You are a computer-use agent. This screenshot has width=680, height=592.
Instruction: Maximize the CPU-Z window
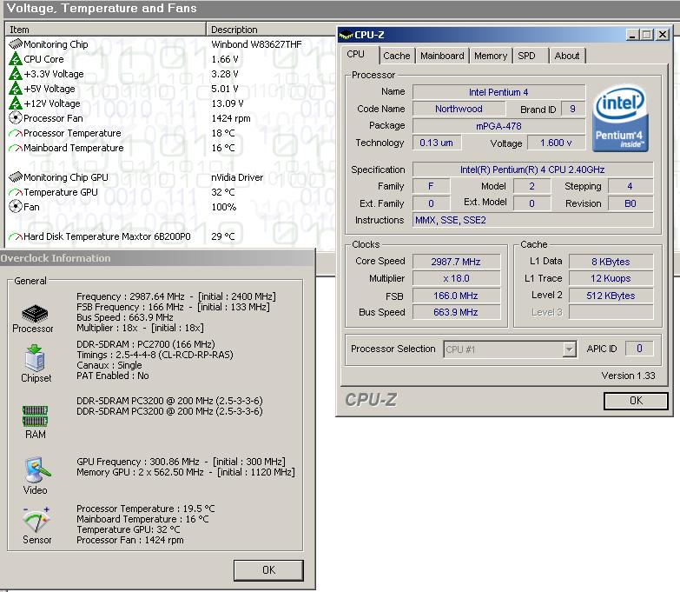pos(647,35)
